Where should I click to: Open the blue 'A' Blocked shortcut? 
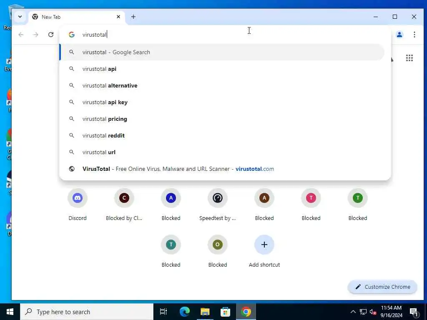pos(171,204)
